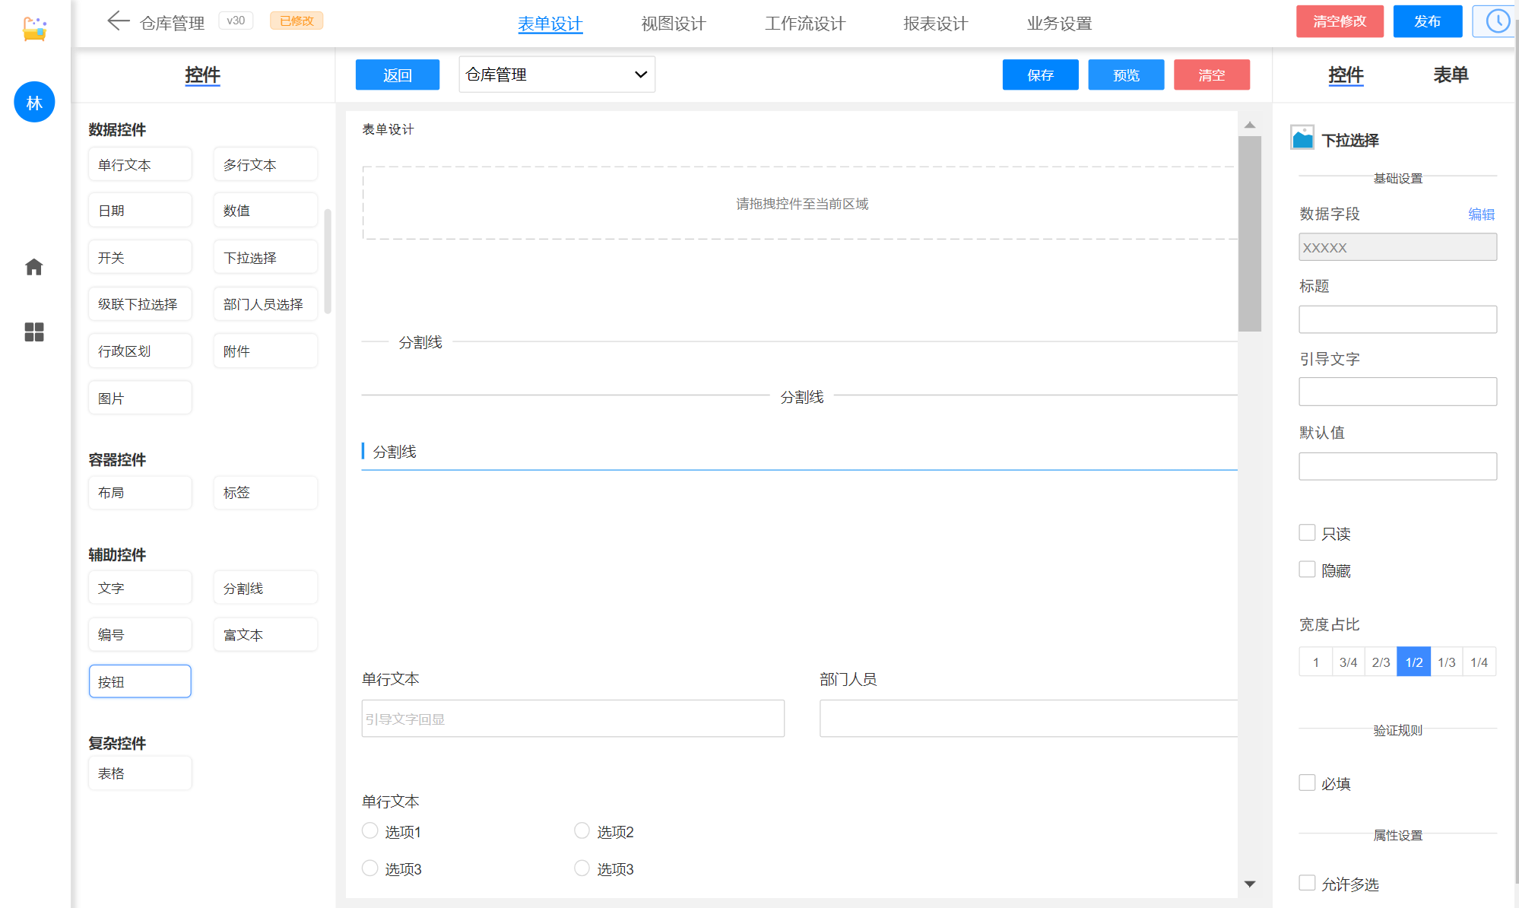Click the app logo icon at top left
This screenshot has width=1519, height=908.
click(34, 28)
